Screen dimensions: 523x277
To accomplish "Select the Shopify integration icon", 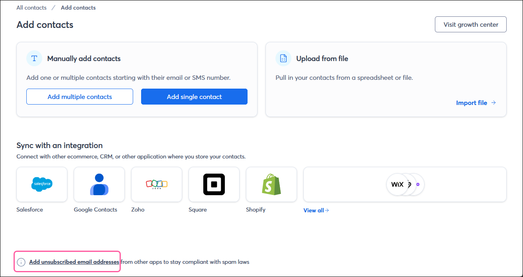I will [x=271, y=184].
